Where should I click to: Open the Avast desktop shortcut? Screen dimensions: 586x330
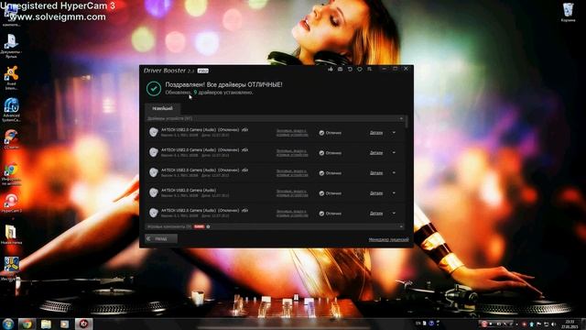tap(11, 78)
